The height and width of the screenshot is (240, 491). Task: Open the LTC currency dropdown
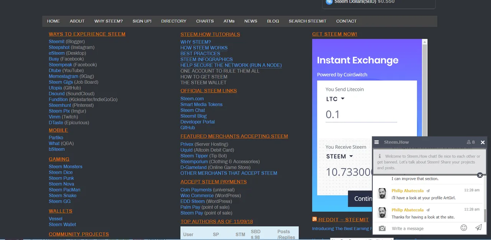335,99
